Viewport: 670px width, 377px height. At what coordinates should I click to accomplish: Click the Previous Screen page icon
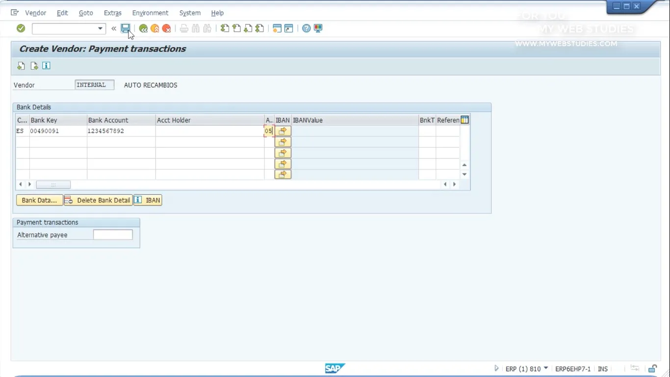(x=21, y=66)
